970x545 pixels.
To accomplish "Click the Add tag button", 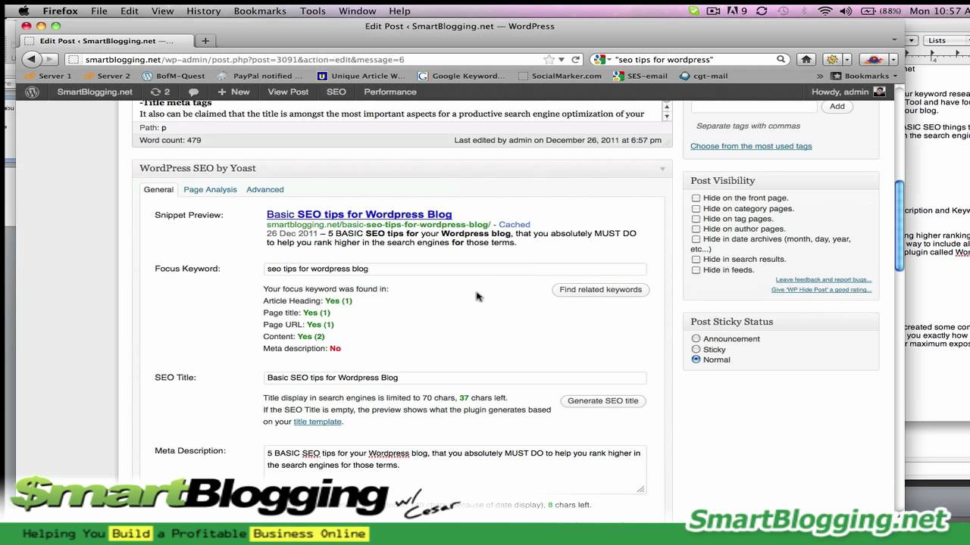I will [837, 106].
